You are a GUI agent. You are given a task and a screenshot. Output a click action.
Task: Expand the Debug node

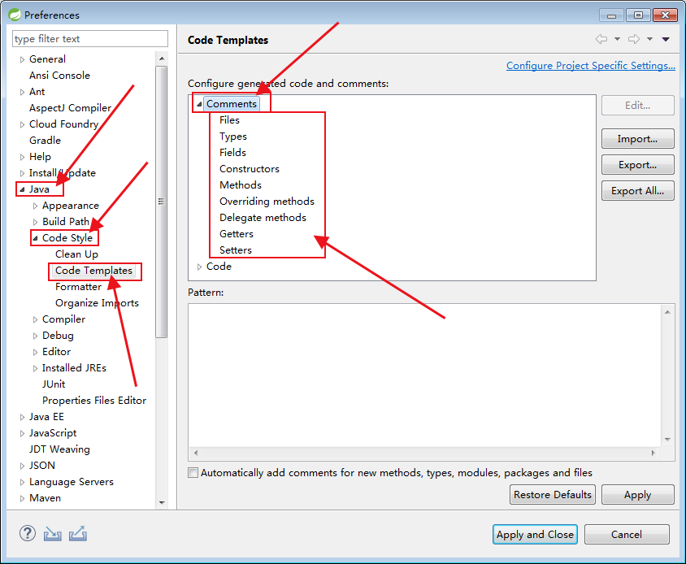(35, 336)
